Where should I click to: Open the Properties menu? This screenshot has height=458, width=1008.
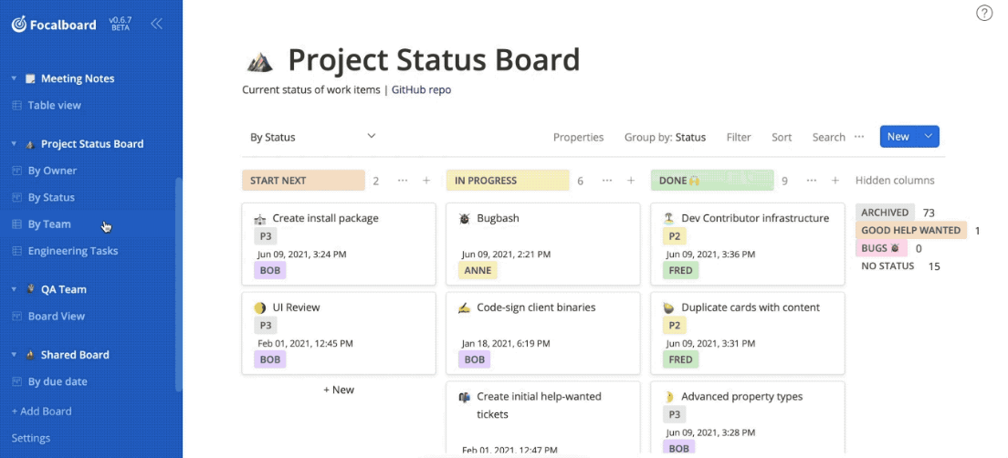(579, 137)
